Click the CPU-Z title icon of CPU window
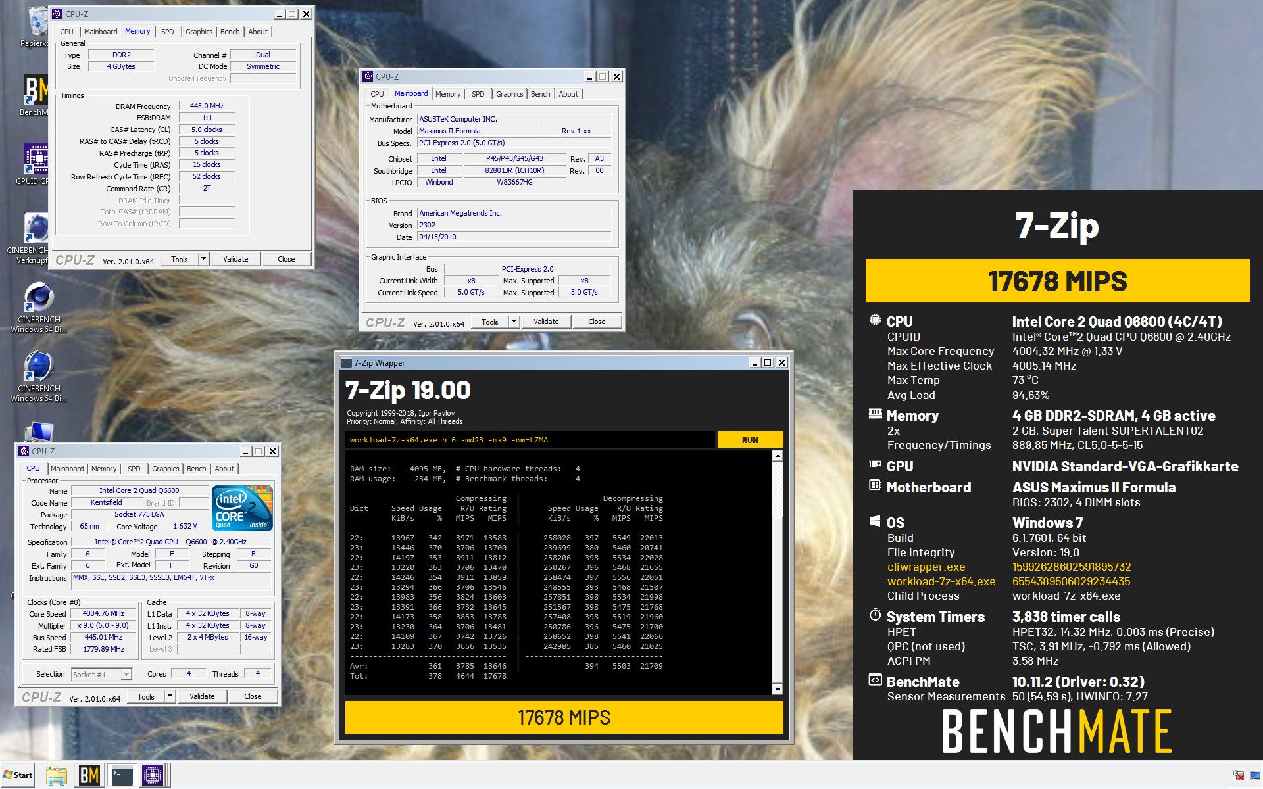 click(x=24, y=451)
